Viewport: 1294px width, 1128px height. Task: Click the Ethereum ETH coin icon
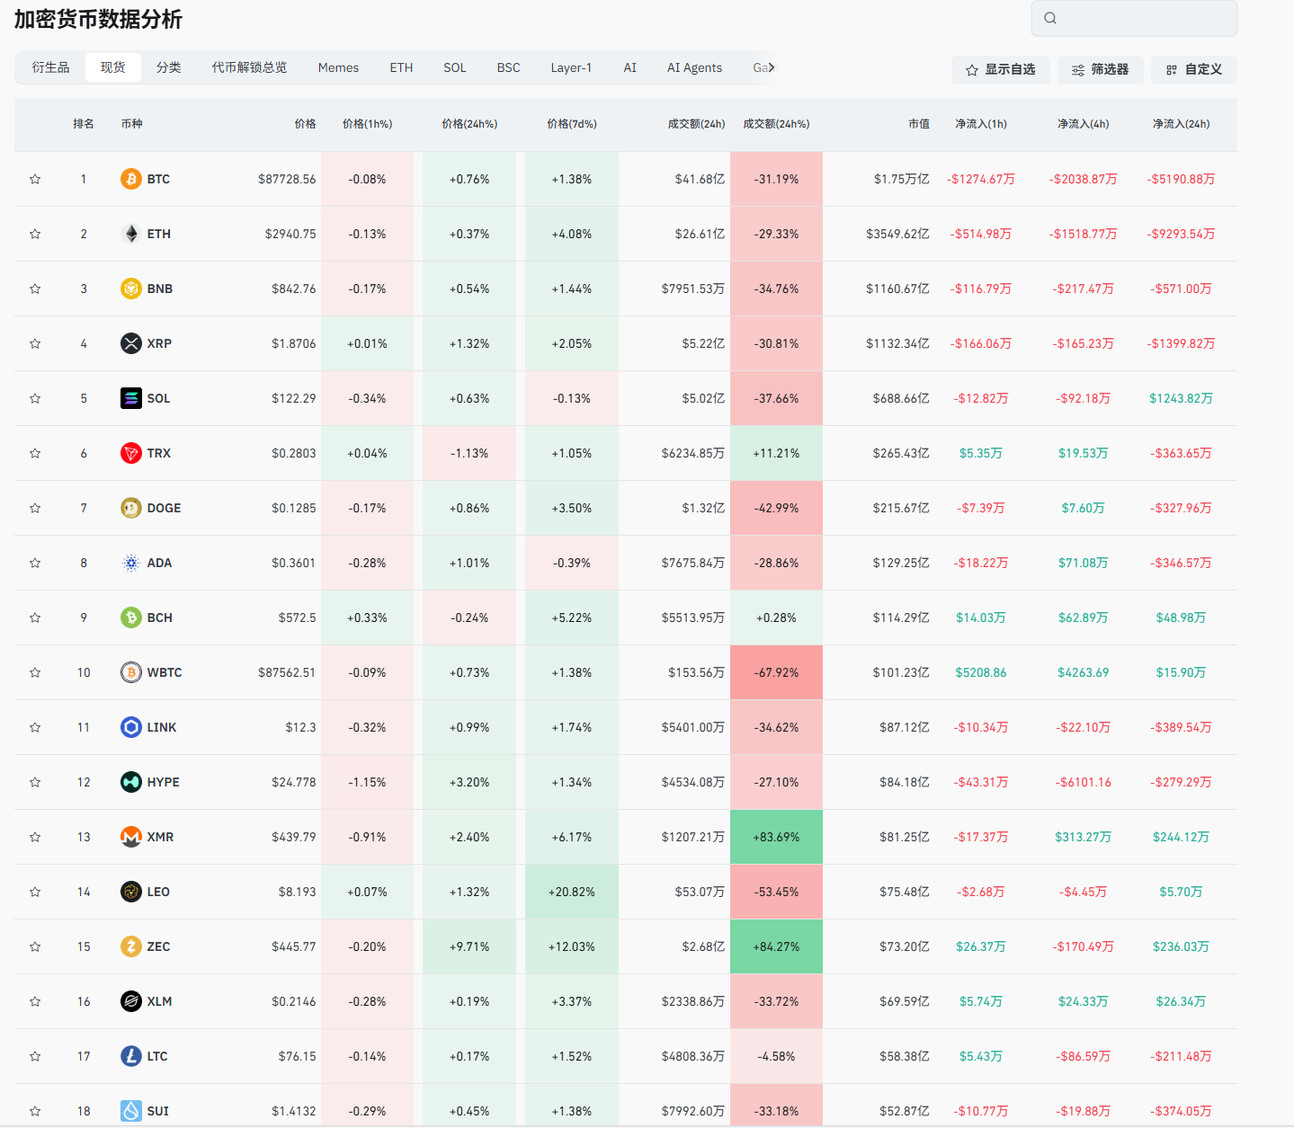tap(131, 234)
